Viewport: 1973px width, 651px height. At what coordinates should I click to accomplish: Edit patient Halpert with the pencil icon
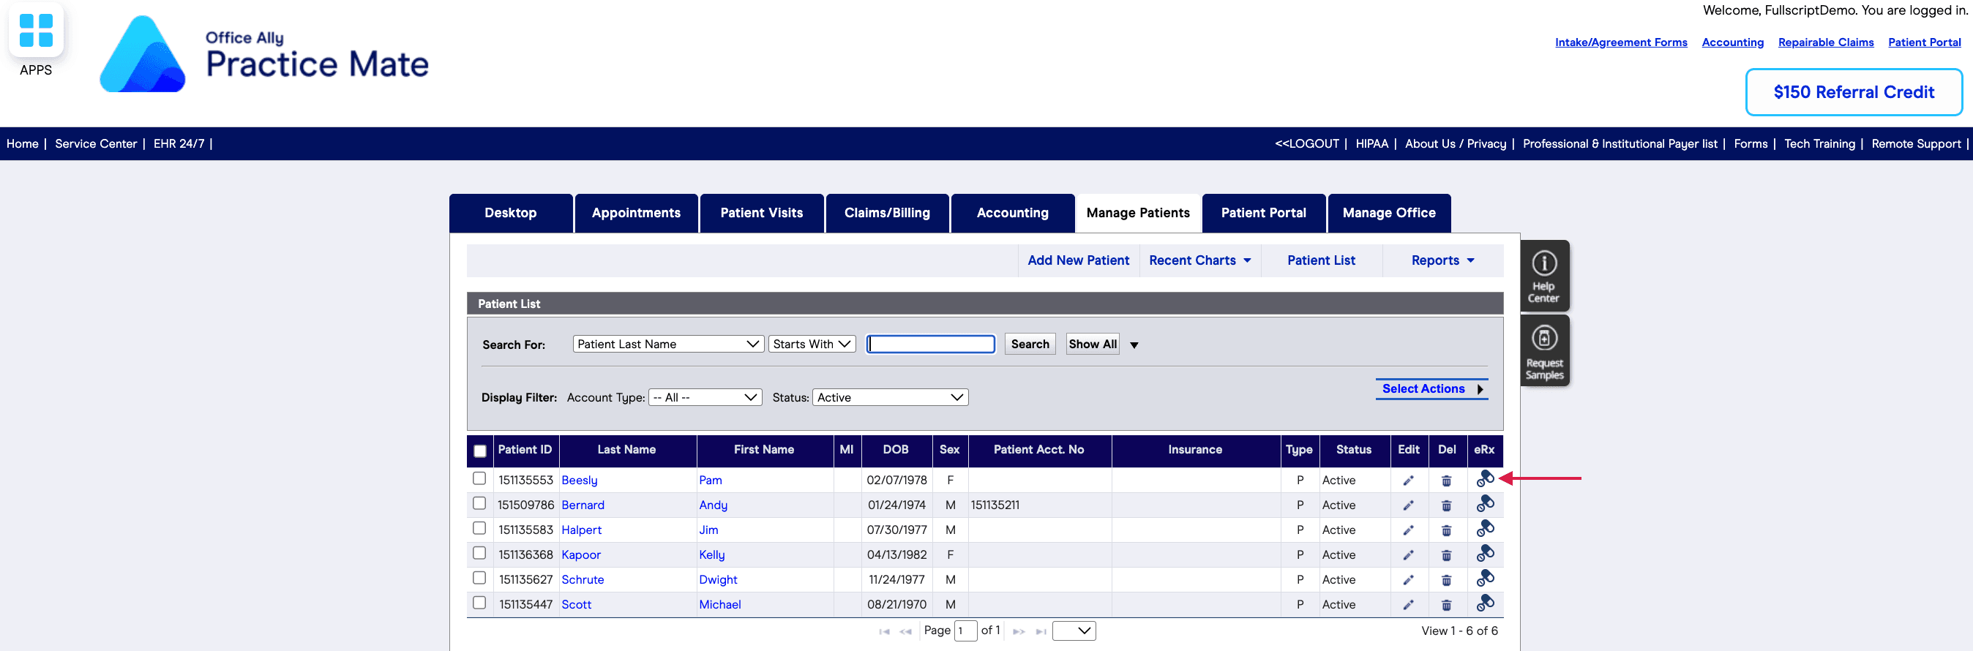(x=1408, y=530)
